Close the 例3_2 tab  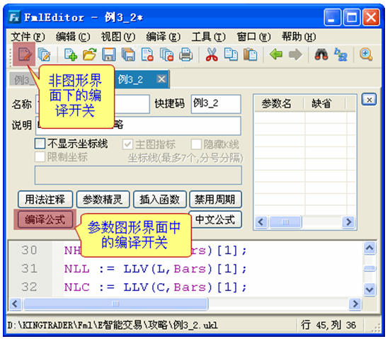(161, 79)
